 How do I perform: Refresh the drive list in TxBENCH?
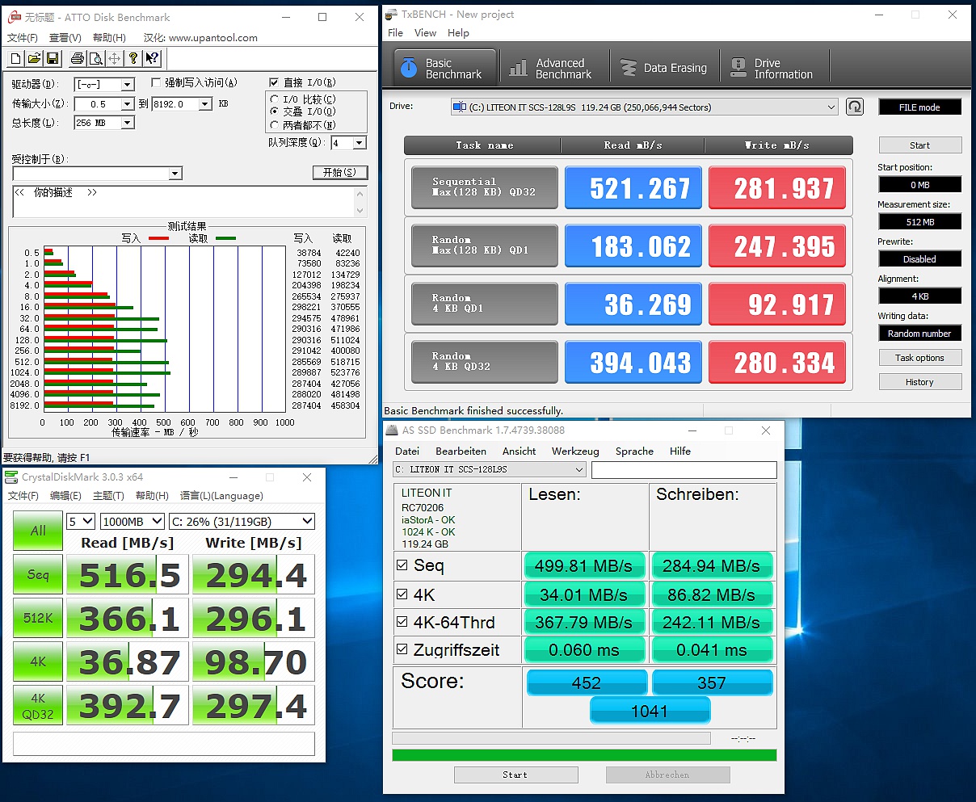(854, 107)
